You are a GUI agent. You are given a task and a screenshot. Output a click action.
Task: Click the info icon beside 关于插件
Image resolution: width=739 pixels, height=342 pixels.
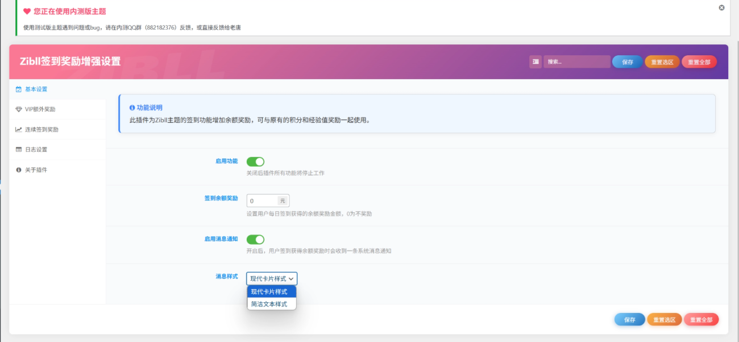[19, 170]
